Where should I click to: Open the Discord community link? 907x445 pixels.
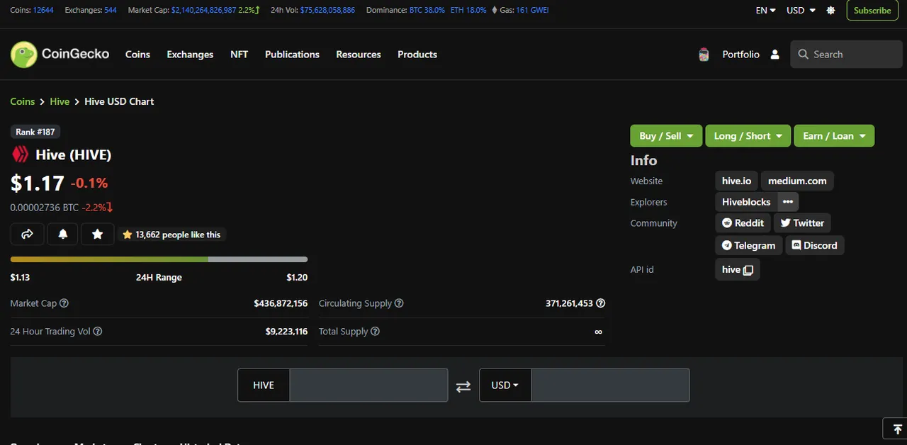[x=814, y=246]
